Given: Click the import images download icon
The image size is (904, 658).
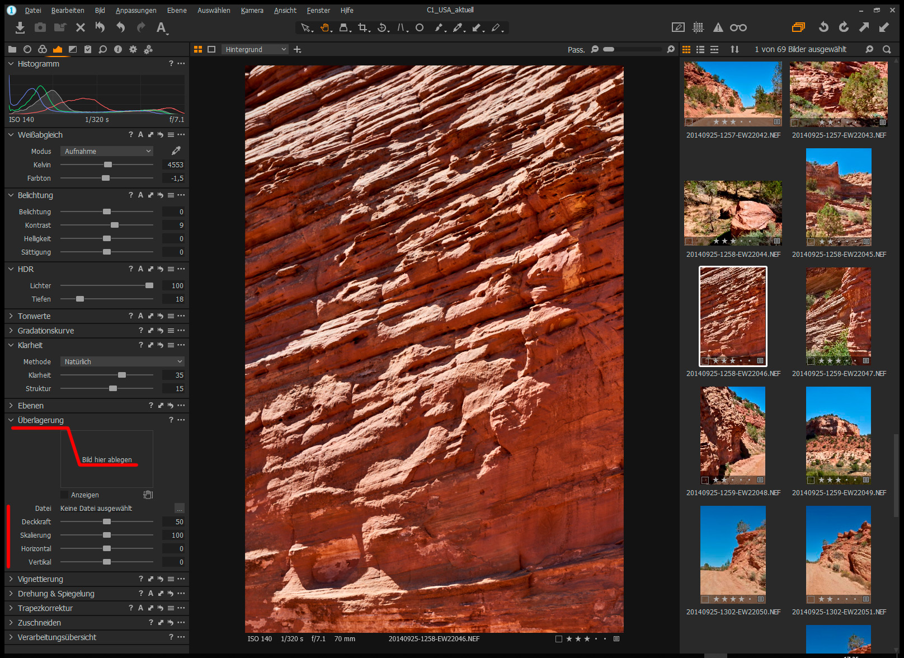Looking at the screenshot, I should click(x=20, y=27).
